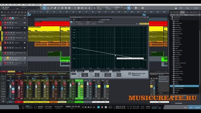This screenshot has height=113, width=201.
Task: Select the Arrow tool in toolbar
Action: coord(44,8)
